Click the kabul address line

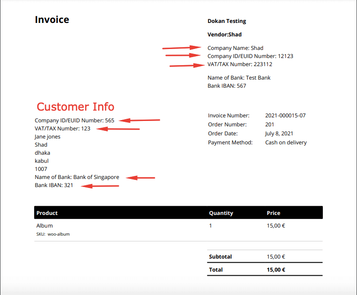[x=41, y=161]
